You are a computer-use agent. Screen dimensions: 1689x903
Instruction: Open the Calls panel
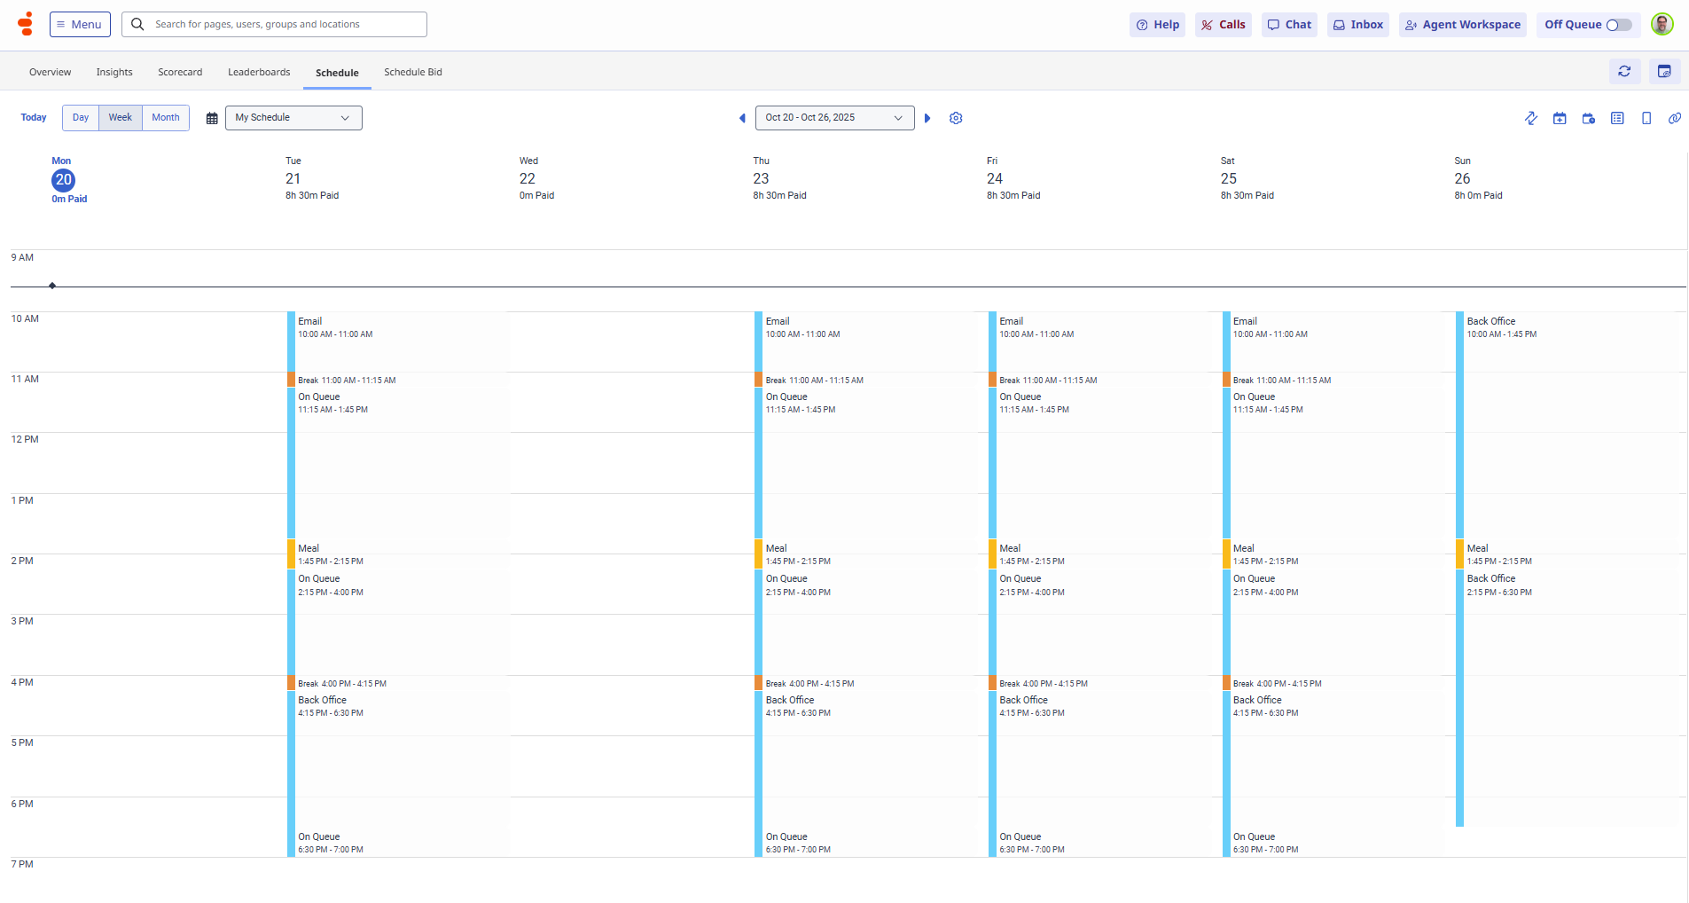(x=1224, y=25)
